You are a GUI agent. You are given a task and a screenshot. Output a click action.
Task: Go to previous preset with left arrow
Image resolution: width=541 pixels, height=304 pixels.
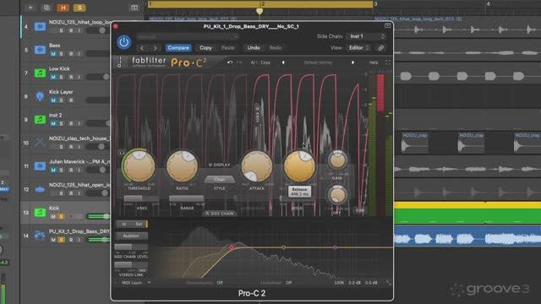tap(142, 48)
